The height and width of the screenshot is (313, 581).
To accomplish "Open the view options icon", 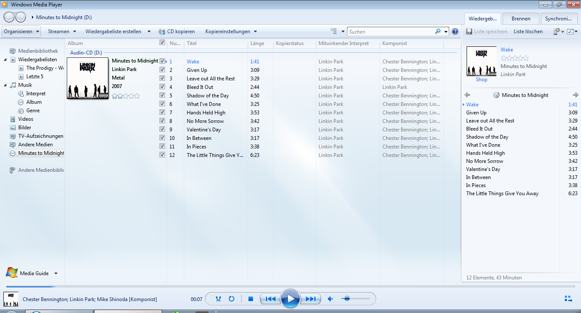I will pyautogui.click(x=334, y=31).
